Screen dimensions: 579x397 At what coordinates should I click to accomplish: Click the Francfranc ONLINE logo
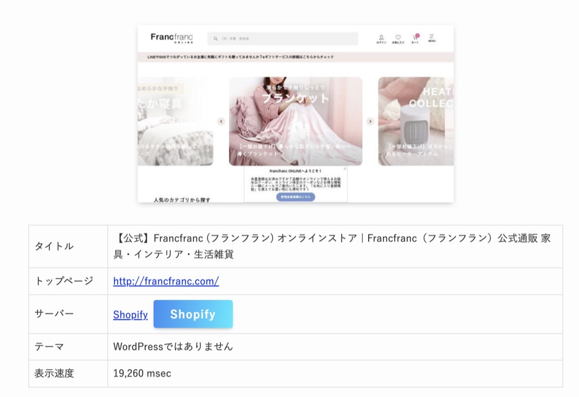pyautogui.click(x=172, y=38)
